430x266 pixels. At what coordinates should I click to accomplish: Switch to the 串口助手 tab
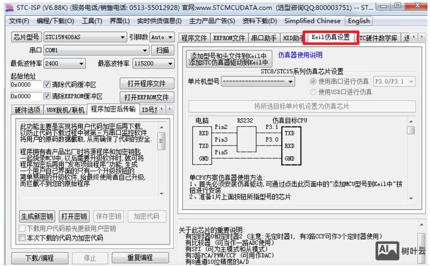pyautogui.click(x=264, y=38)
